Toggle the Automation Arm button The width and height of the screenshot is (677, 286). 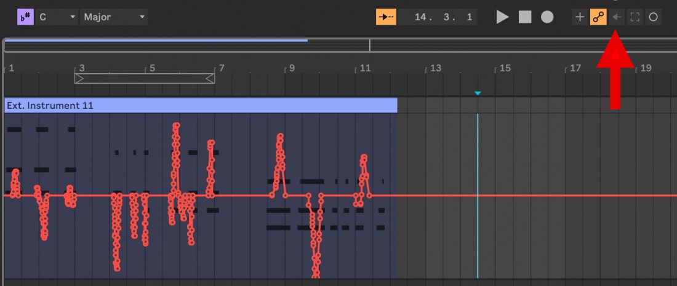click(x=598, y=17)
